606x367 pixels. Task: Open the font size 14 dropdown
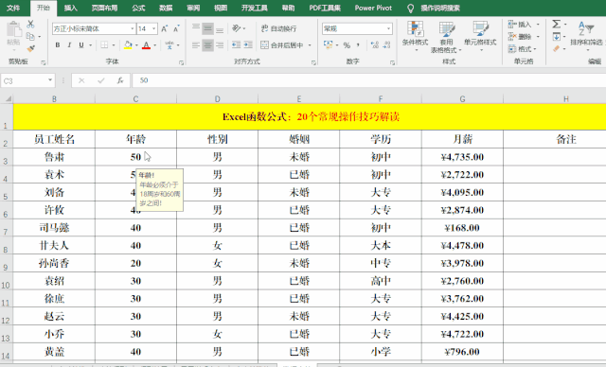pyautogui.click(x=153, y=28)
